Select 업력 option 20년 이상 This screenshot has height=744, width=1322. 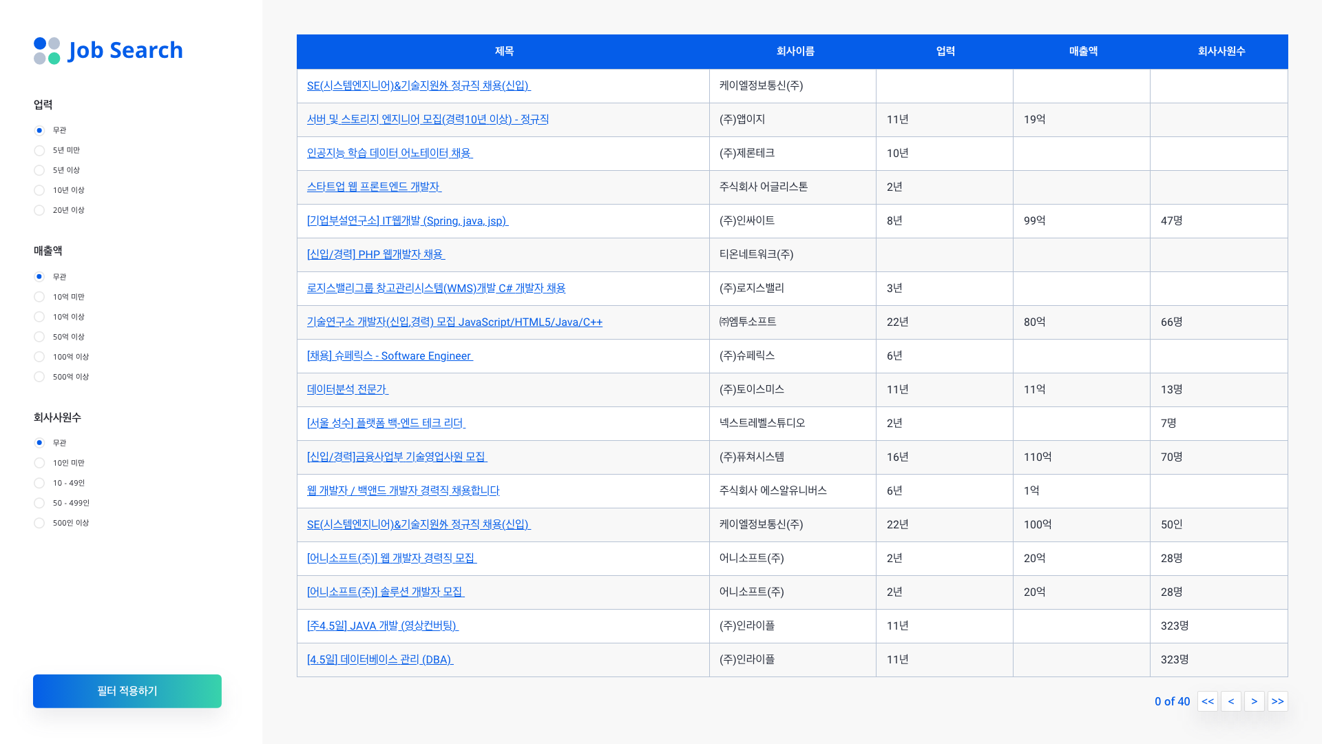point(39,210)
